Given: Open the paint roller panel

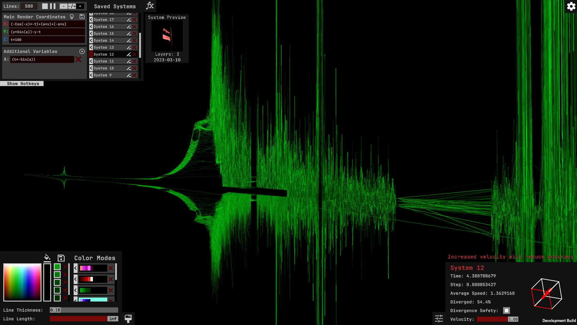Looking at the screenshot, I should [x=128, y=318].
